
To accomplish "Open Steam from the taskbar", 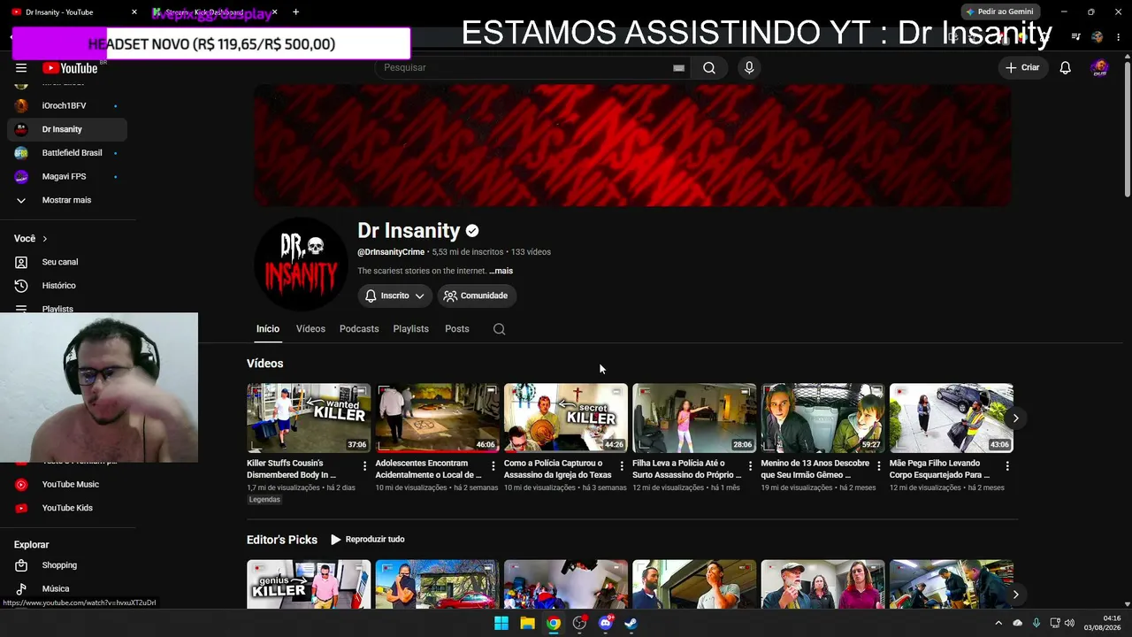I will pos(631,624).
